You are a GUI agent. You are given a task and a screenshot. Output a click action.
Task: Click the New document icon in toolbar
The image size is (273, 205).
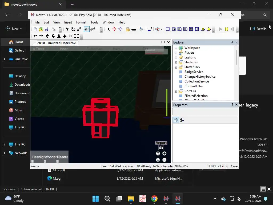pos(35,29)
